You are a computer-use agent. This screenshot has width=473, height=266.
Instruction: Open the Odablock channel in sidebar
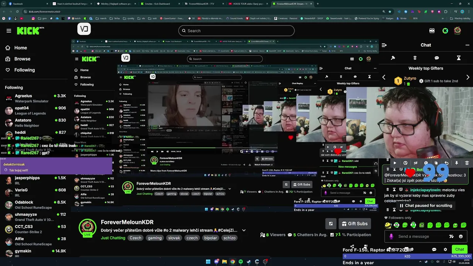[x=35, y=205]
